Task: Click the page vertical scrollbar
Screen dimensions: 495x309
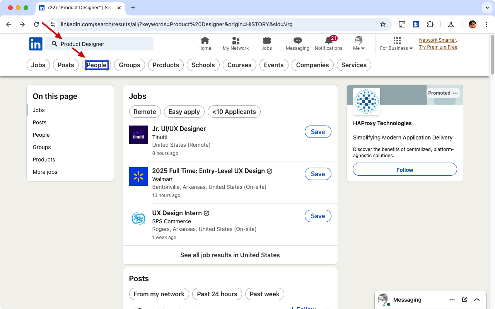Action: 492,54
